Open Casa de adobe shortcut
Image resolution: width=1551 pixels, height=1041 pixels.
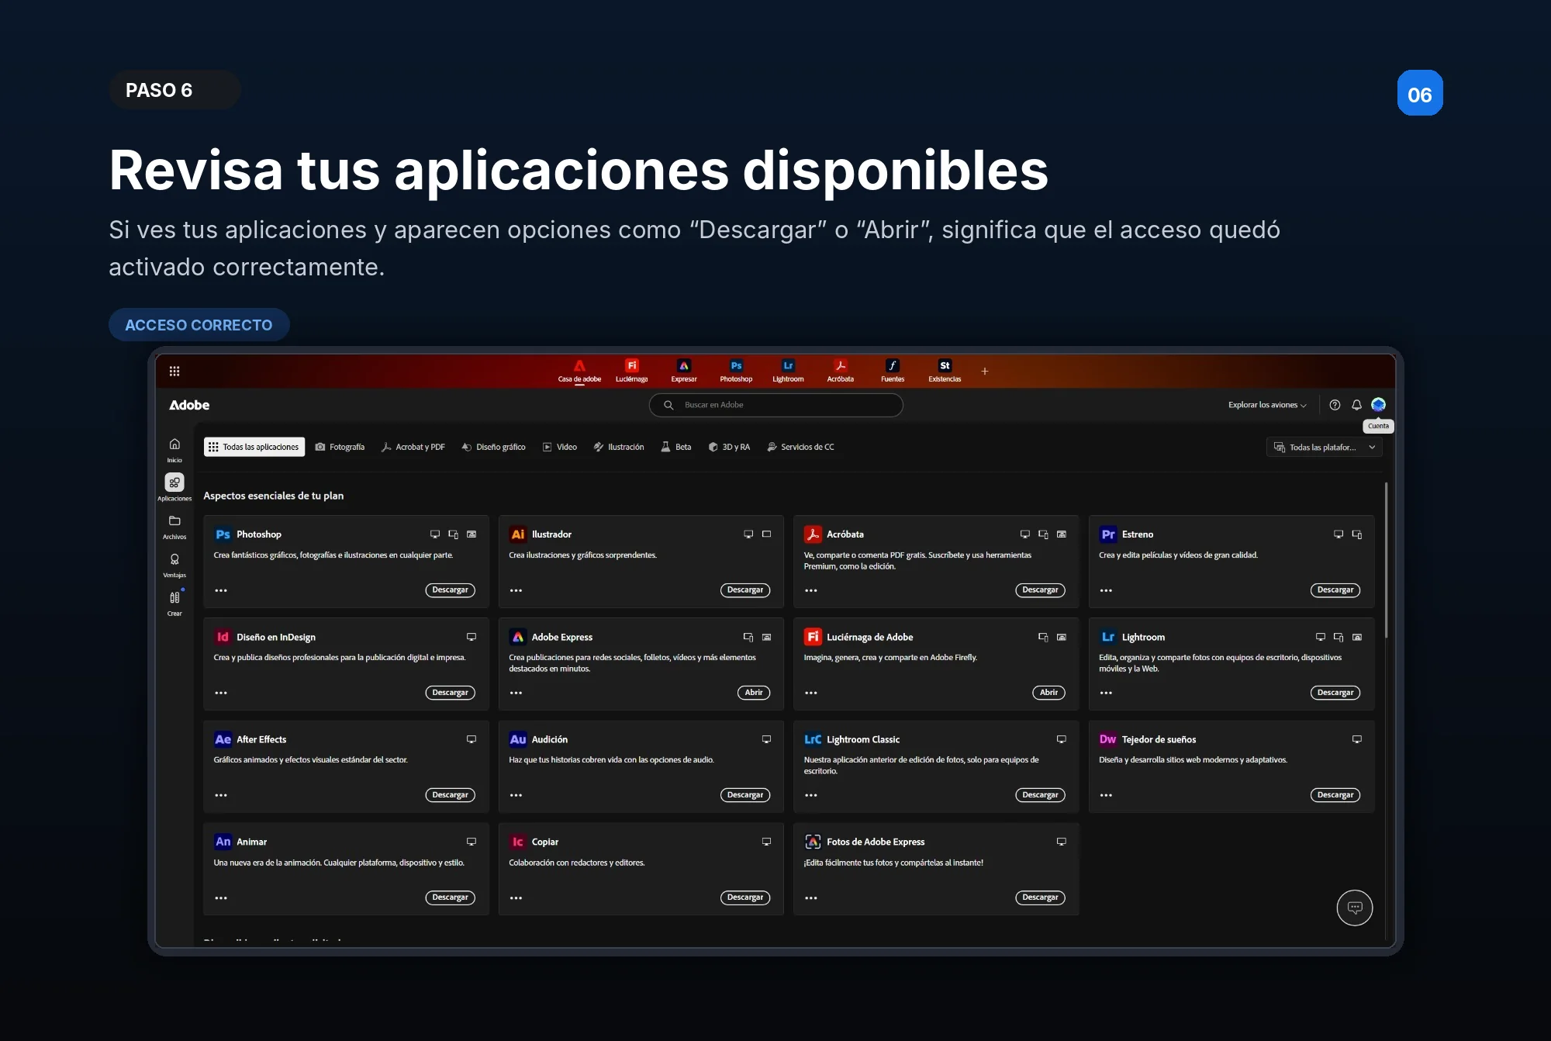[x=579, y=371]
